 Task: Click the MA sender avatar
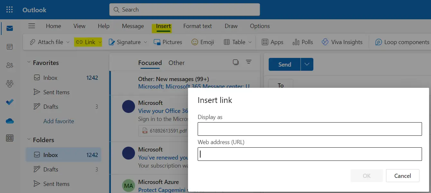coord(129,186)
